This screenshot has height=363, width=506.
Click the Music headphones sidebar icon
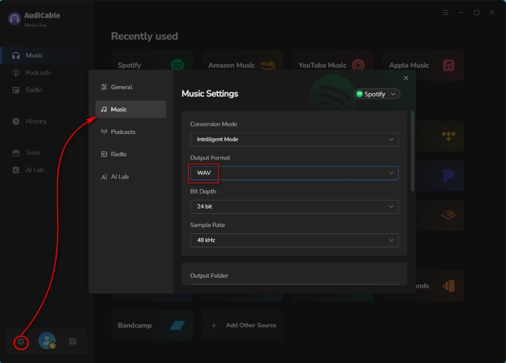[x=16, y=56]
